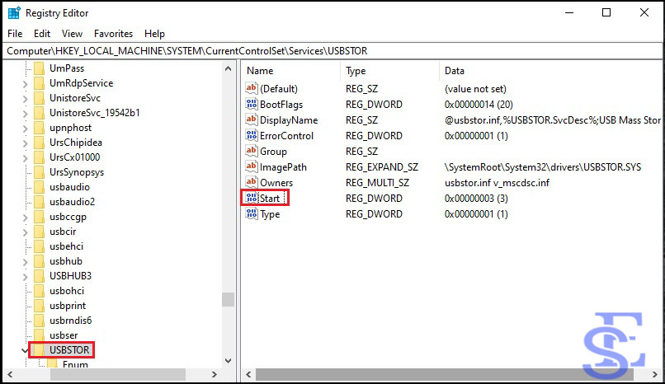Select the ImagePath value name

click(x=283, y=166)
